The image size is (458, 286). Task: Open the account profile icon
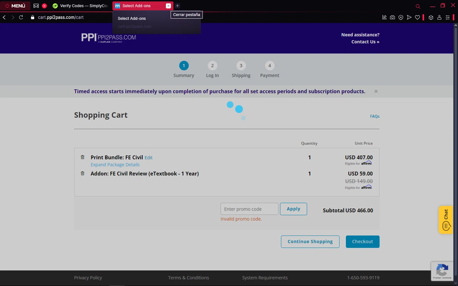pos(439,17)
